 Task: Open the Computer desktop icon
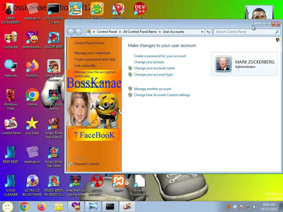[11, 40]
